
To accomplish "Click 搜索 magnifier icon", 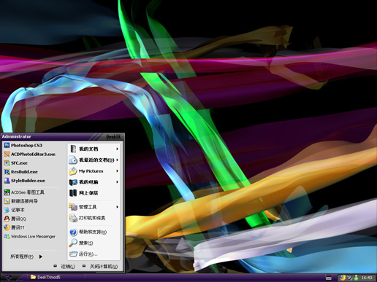I will pyautogui.click(x=73, y=243).
